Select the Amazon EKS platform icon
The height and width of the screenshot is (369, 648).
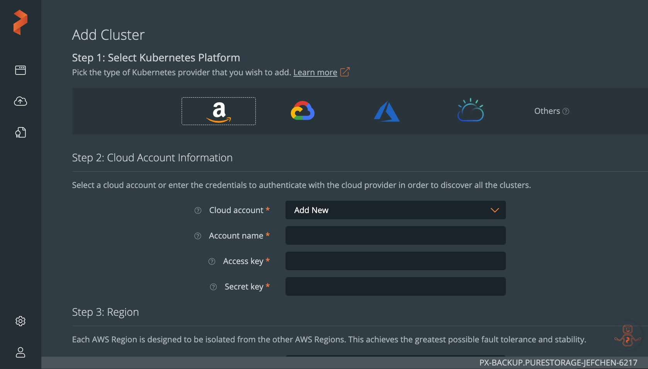click(218, 111)
